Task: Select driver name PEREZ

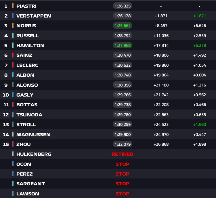Action: pyautogui.click(x=25, y=174)
